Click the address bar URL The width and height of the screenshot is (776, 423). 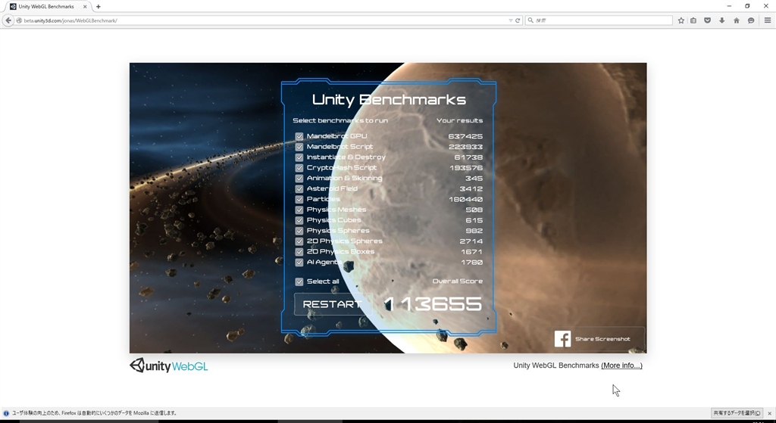click(x=70, y=20)
